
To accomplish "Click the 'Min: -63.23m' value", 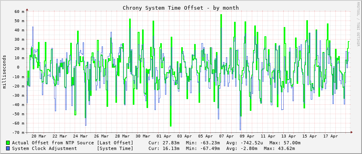I will [x=203, y=143].
